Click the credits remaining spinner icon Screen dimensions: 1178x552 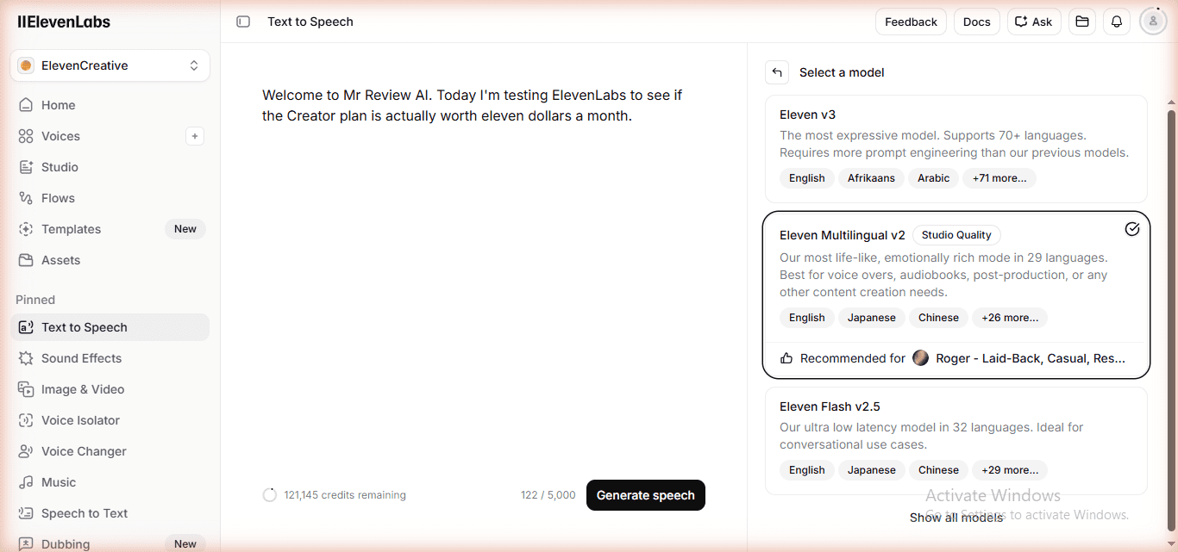pyautogui.click(x=270, y=495)
